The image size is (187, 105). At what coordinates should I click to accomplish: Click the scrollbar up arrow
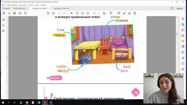tap(177, 17)
